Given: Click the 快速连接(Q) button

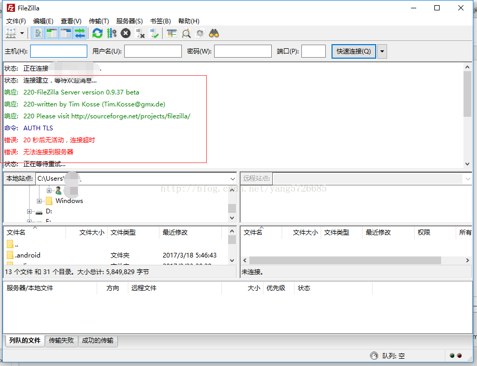Looking at the screenshot, I should point(353,51).
